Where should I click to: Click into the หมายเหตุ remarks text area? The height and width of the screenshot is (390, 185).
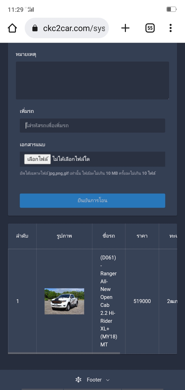(92, 80)
